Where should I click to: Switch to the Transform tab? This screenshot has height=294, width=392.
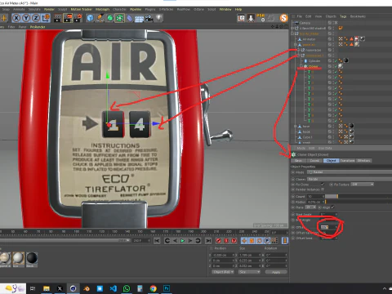(348, 161)
